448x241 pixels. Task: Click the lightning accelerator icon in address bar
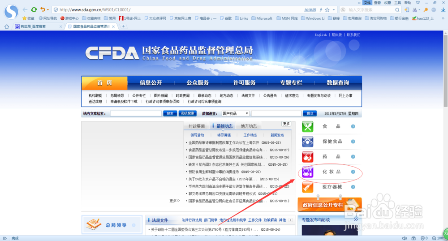click(x=321, y=10)
